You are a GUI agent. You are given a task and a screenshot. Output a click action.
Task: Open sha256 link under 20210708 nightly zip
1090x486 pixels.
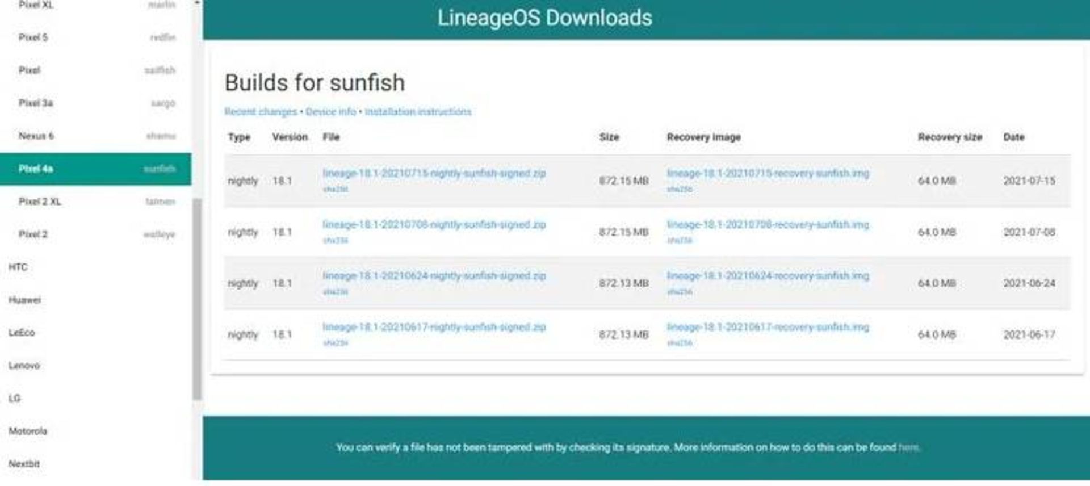tap(336, 241)
